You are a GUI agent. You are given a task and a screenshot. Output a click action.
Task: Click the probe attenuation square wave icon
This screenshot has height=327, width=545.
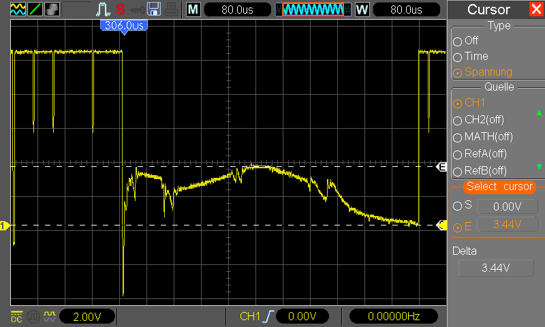pos(50,316)
